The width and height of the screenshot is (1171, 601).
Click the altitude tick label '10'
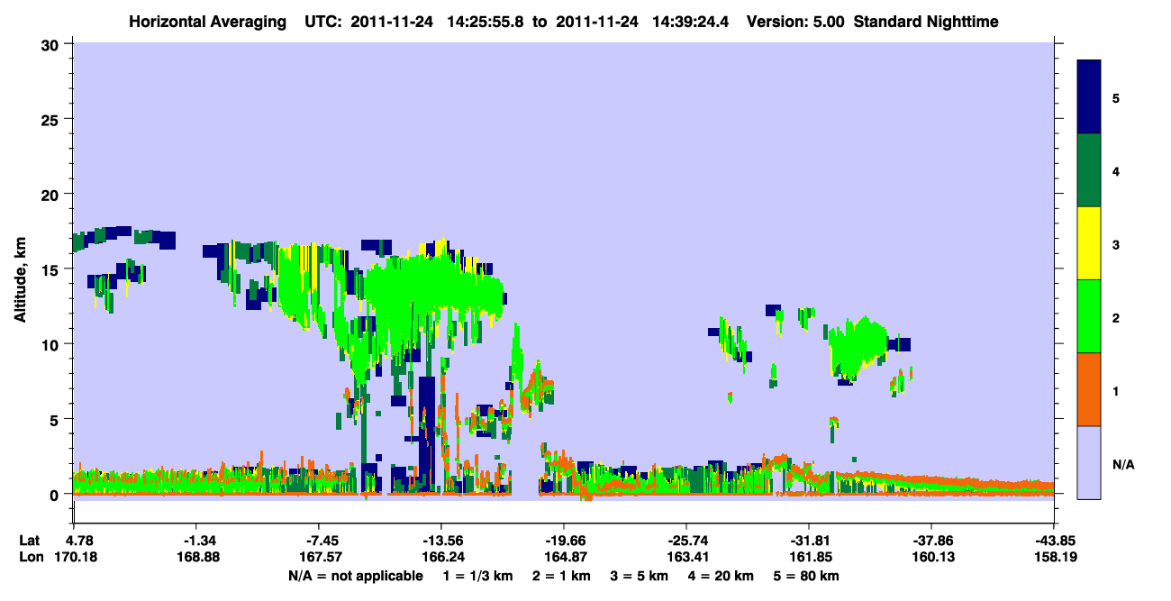(52, 344)
